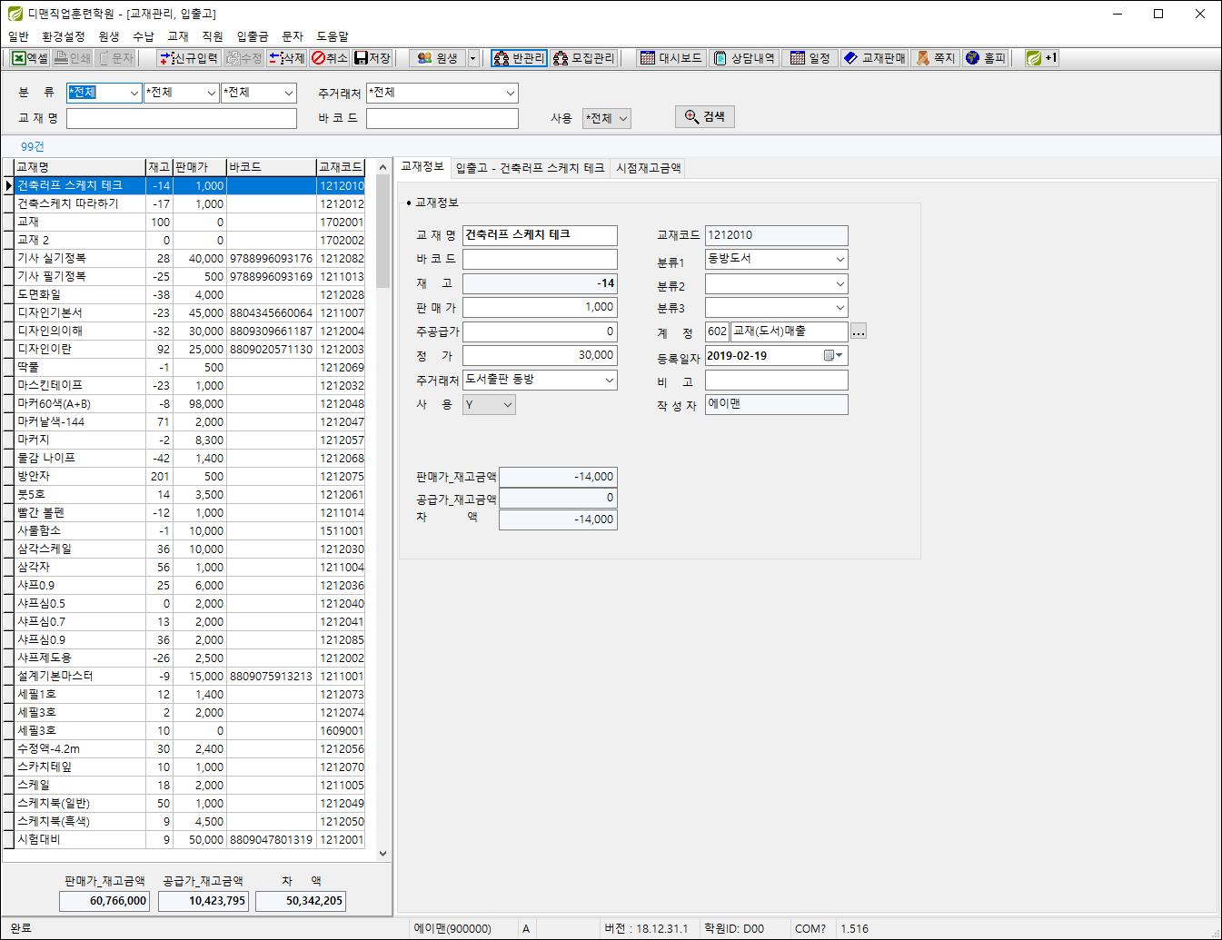
Task: Click the list scrollbar down arrow
Action: [x=382, y=854]
